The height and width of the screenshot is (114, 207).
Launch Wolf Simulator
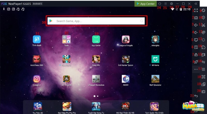pyautogui.click(x=156, y=80)
